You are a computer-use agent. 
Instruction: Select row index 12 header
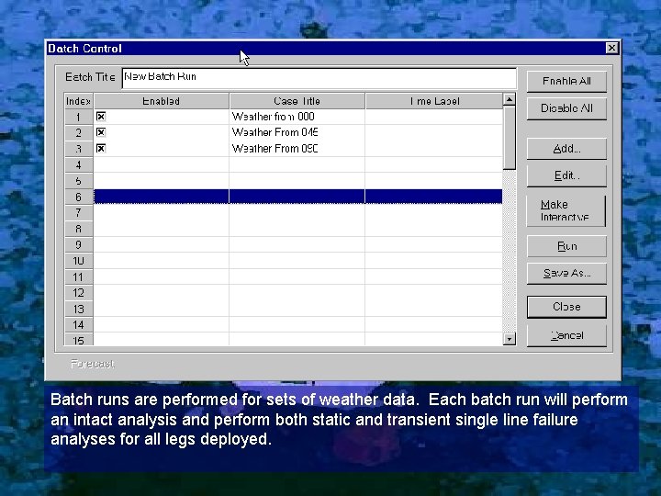click(78, 293)
